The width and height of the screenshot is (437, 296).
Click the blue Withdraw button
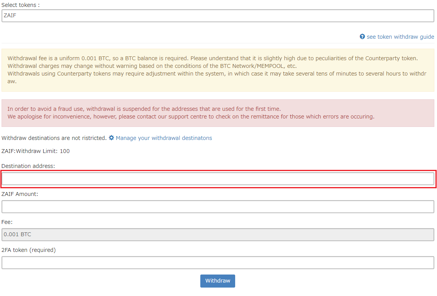[218, 281]
